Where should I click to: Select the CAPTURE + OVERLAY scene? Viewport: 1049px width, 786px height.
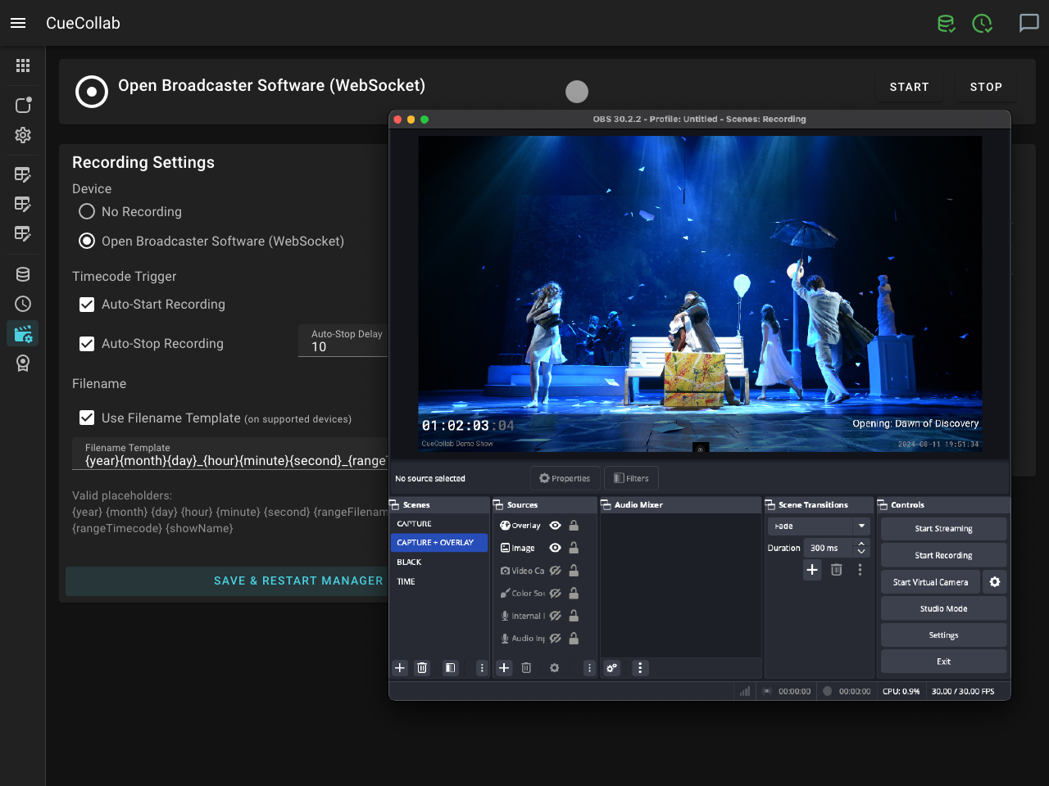[439, 543]
